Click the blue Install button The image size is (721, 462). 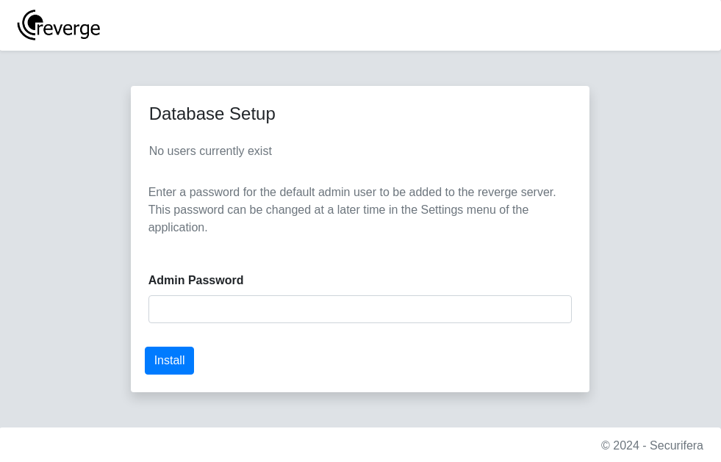[x=169, y=361]
